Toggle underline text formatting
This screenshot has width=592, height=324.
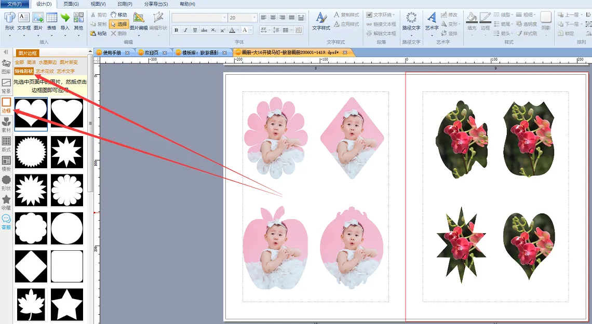[195, 30]
